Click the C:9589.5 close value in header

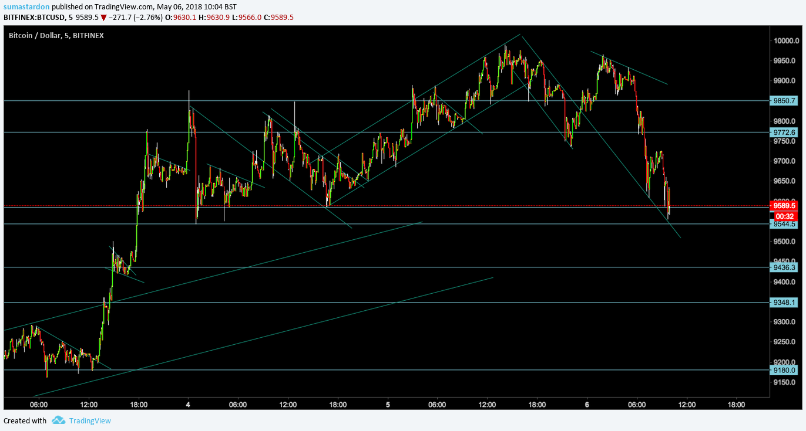point(278,17)
